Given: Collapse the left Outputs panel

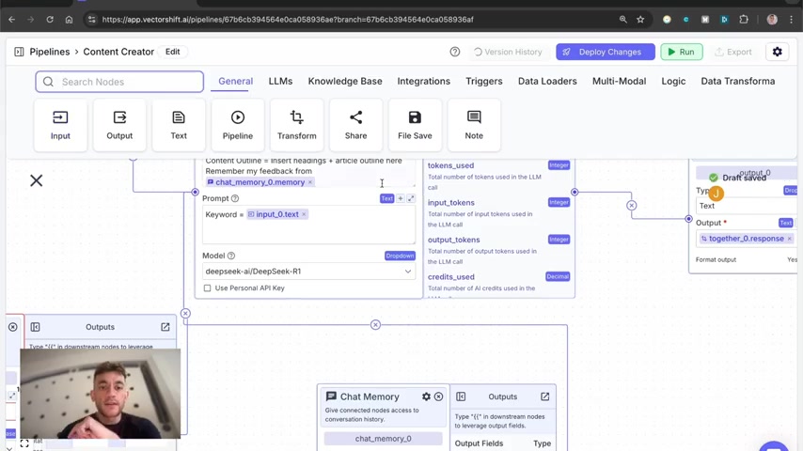Looking at the screenshot, I should pyautogui.click(x=36, y=327).
